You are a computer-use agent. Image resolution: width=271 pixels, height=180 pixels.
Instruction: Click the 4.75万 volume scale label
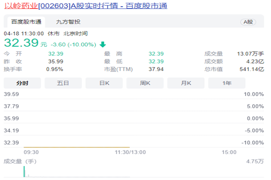click(x=255, y=162)
